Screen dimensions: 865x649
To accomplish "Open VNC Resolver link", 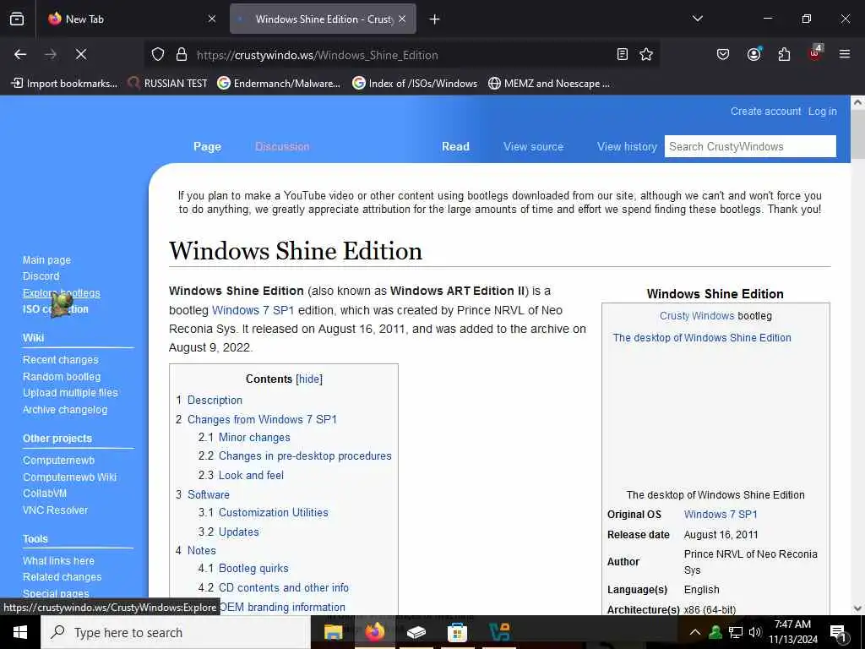I will tap(55, 510).
